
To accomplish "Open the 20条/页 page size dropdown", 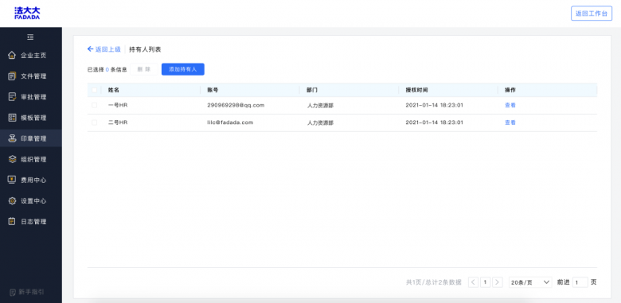I will [530, 282].
